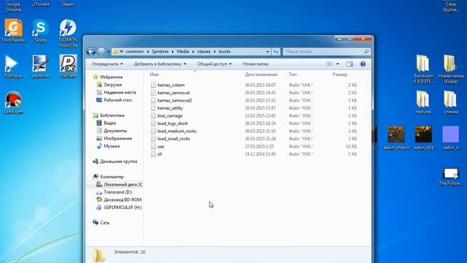Screen dimensions: 467x263
Task: Open Foxit Reader desktop icon
Action: coord(13,30)
